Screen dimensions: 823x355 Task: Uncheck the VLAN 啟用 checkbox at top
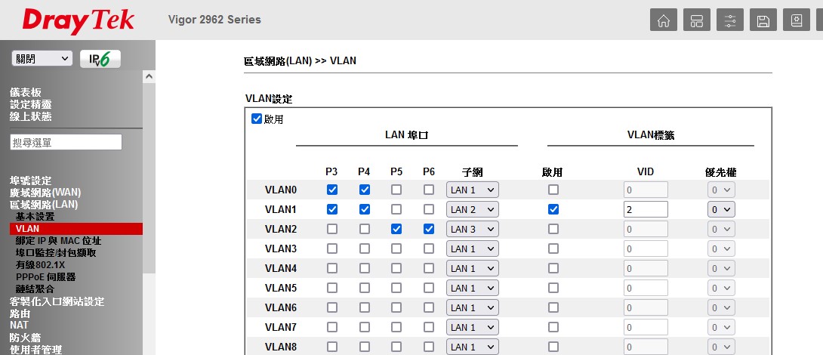(x=257, y=119)
